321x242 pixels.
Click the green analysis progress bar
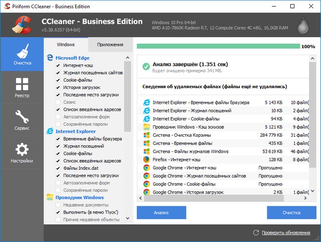(x=218, y=46)
